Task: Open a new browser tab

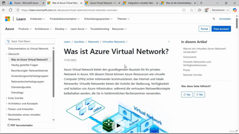Action: pos(201,3)
